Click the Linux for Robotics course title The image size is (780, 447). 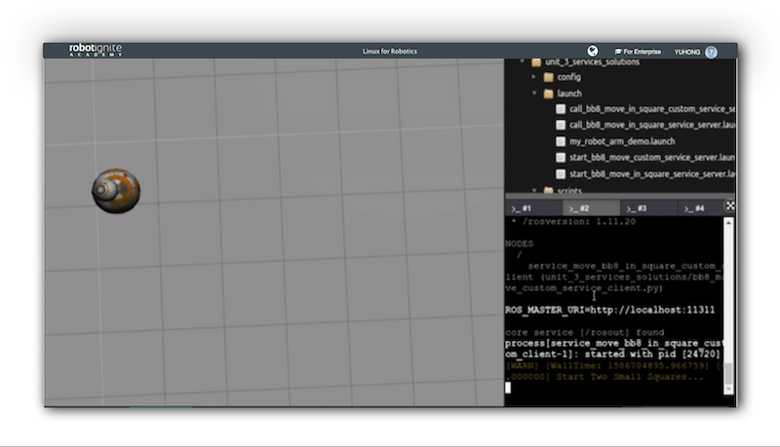[389, 52]
